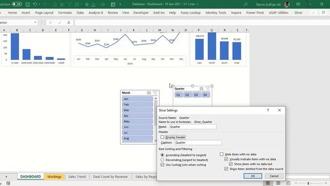Switch to the Workings sheet tab
Screen dimensions: 330x186
pos(54,177)
